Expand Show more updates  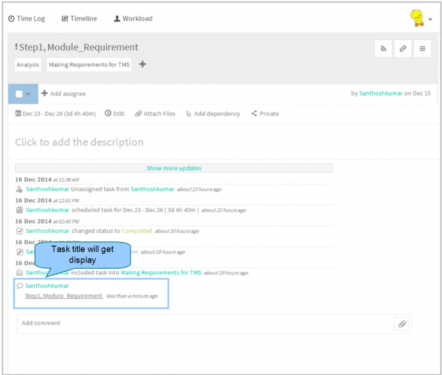tap(174, 168)
